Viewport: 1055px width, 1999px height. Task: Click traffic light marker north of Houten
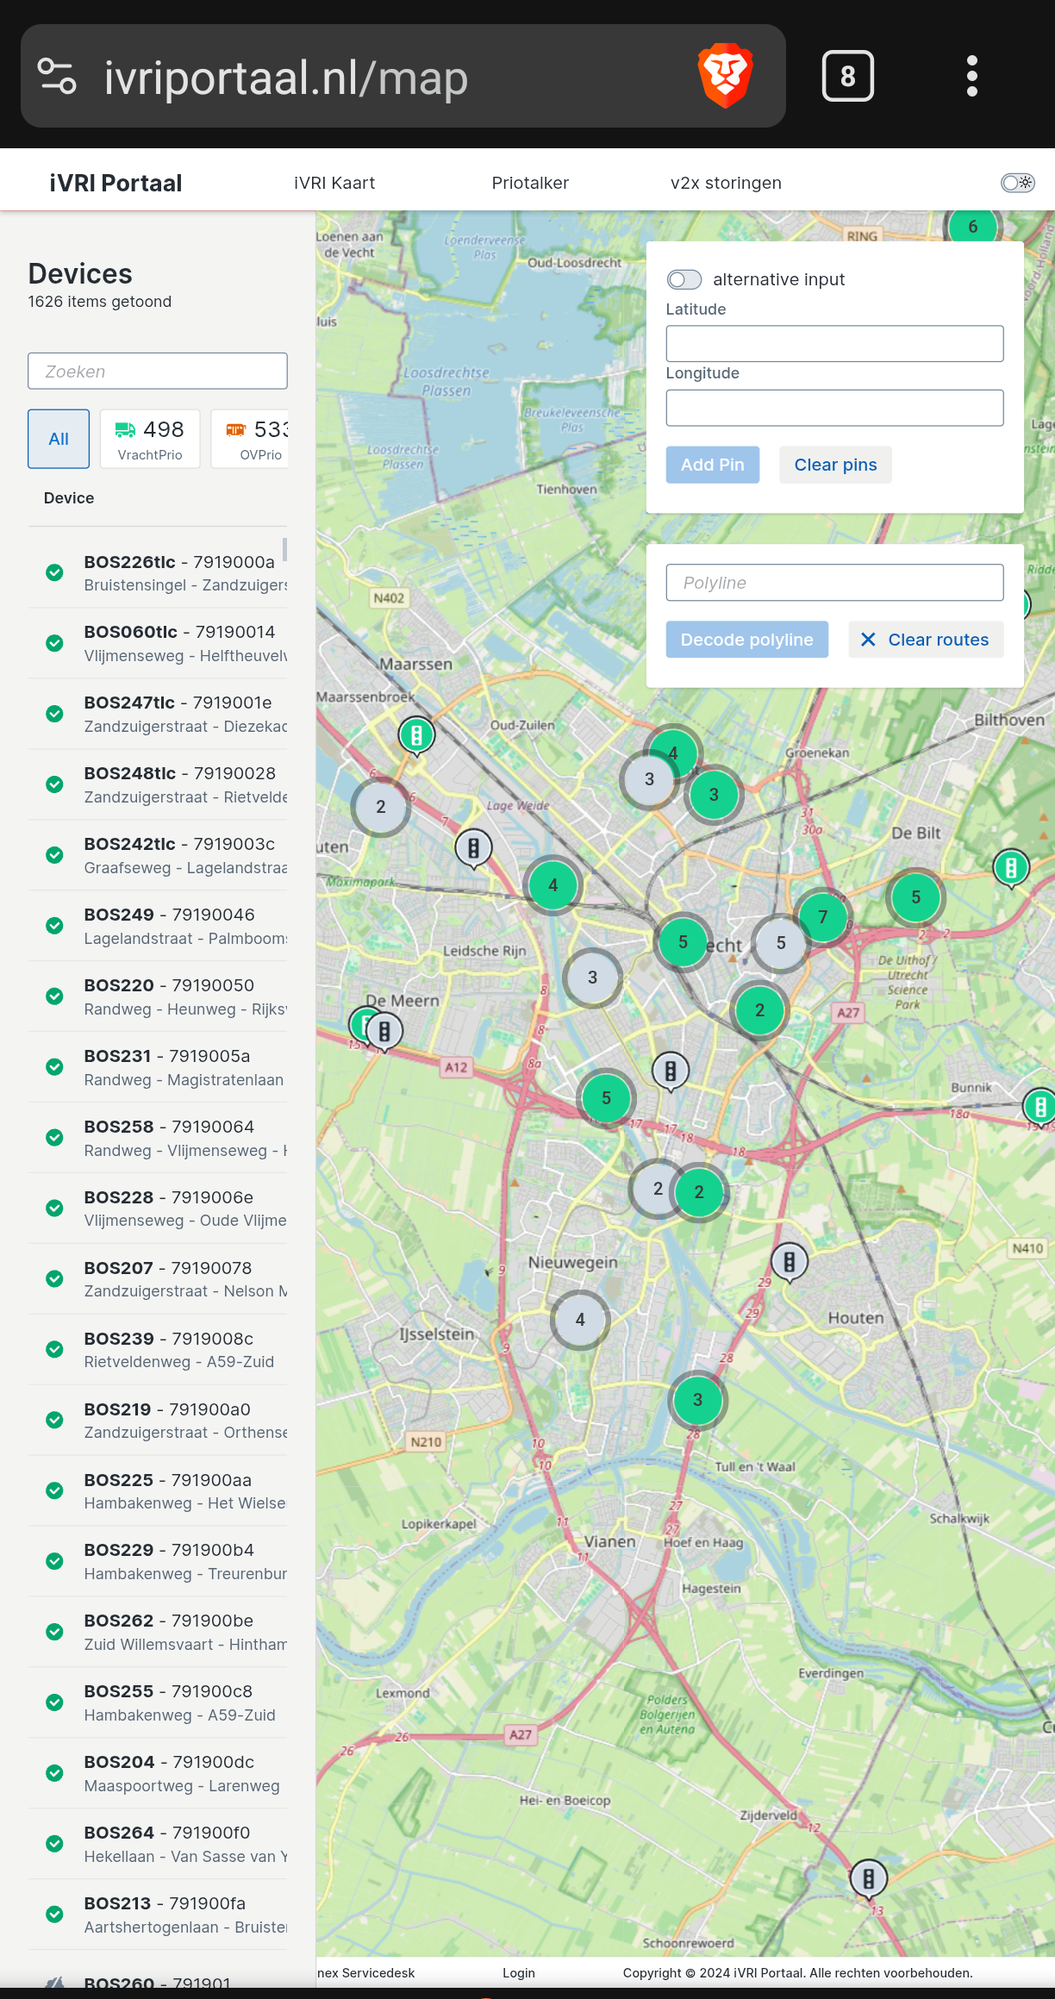pos(789,1262)
